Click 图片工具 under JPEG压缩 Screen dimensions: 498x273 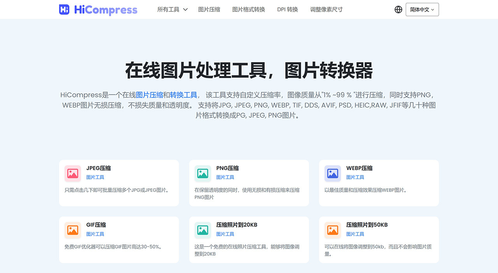pos(95,177)
